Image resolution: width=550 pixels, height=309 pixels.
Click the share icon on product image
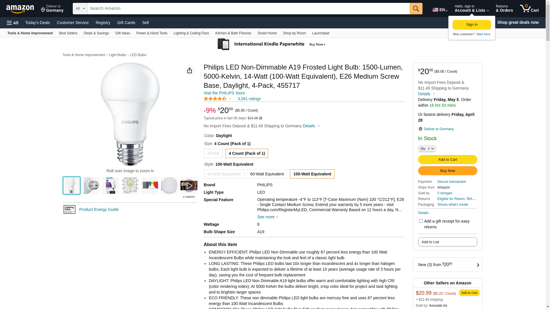point(190,70)
